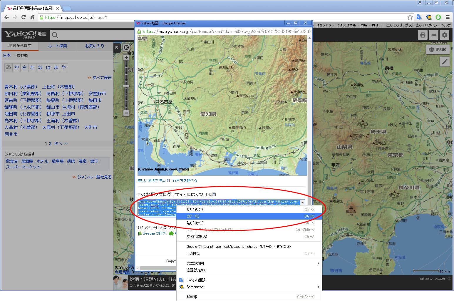Click ジャンル一覧を見る link

click(x=94, y=177)
